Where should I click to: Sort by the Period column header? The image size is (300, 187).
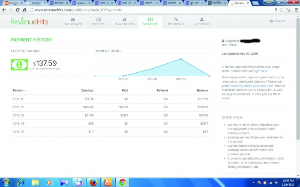pos(18,90)
